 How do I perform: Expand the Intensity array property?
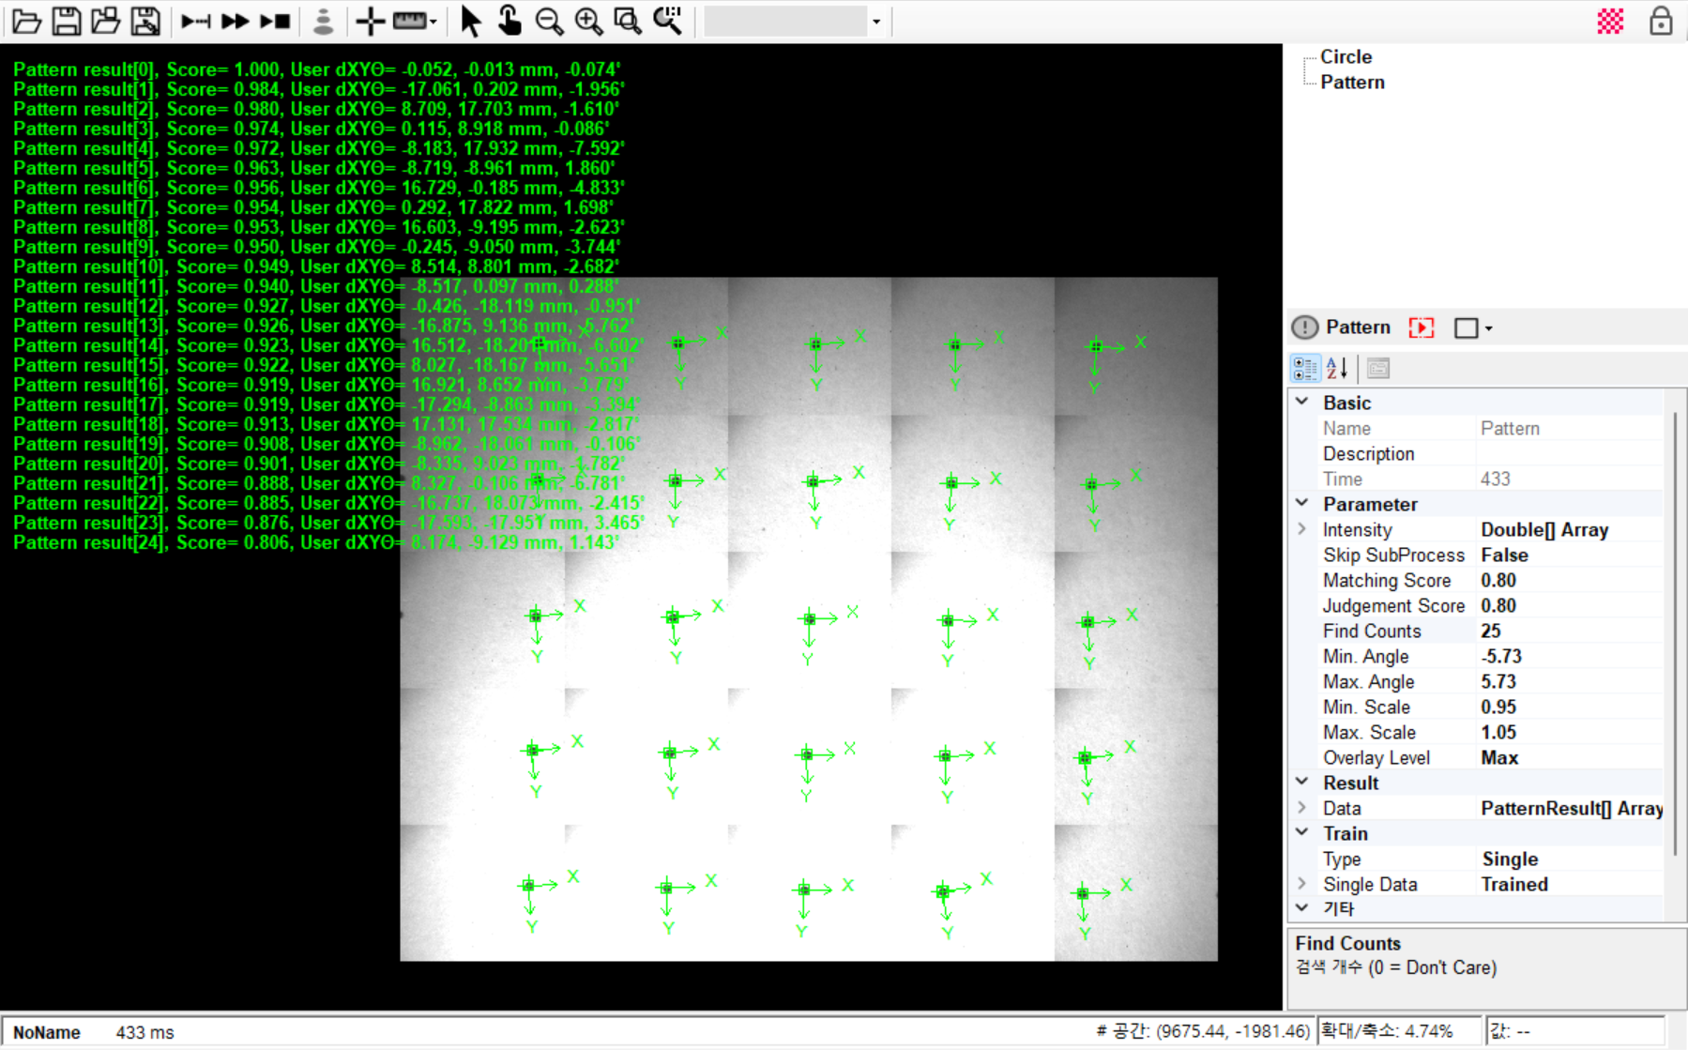pyautogui.click(x=1302, y=529)
